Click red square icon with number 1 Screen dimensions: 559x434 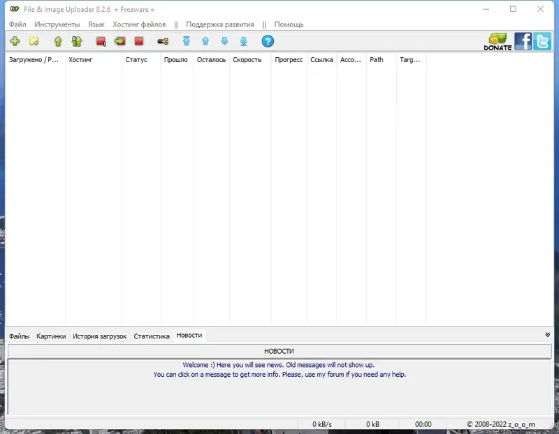pyautogui.click(x=101, y=41)
